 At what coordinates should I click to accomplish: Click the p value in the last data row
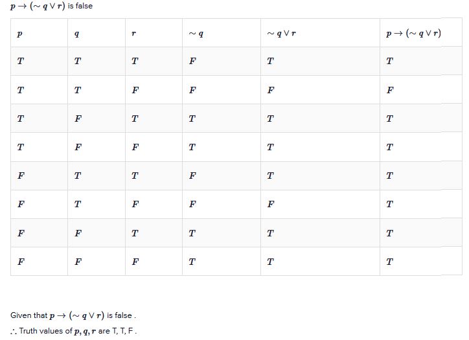tap(20, 262)
